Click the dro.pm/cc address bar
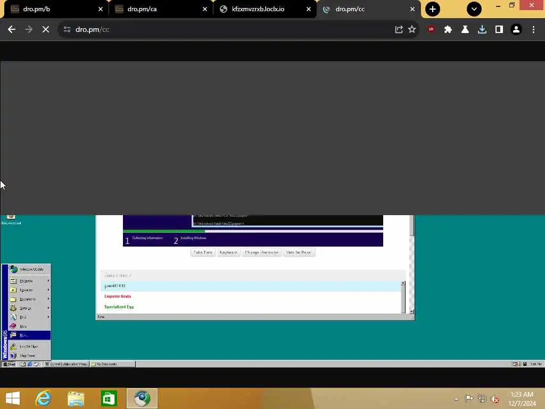545x409 pixels. 229,30
